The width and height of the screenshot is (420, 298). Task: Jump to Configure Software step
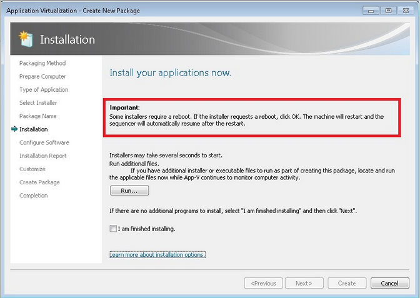[x=44, y=142]
